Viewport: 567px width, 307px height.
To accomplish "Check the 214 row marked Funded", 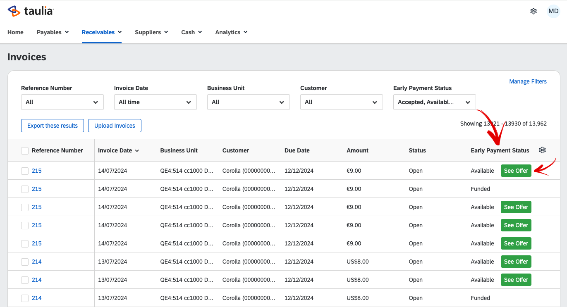I will (25, 298).
